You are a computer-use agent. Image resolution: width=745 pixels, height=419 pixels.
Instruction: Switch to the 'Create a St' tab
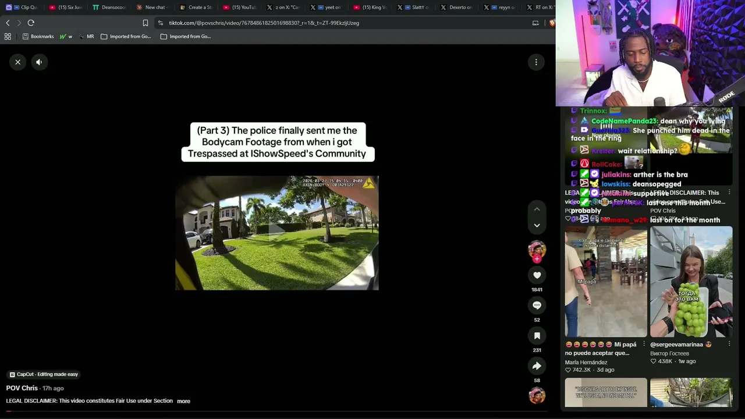196,7
